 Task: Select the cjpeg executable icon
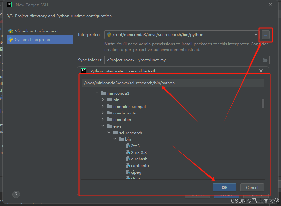point(128,172)
